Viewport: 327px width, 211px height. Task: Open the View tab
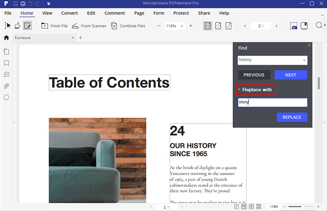[x=47, y=13]
